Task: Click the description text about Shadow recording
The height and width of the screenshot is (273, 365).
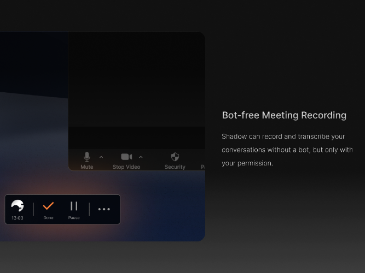Action: pos(287,150)
